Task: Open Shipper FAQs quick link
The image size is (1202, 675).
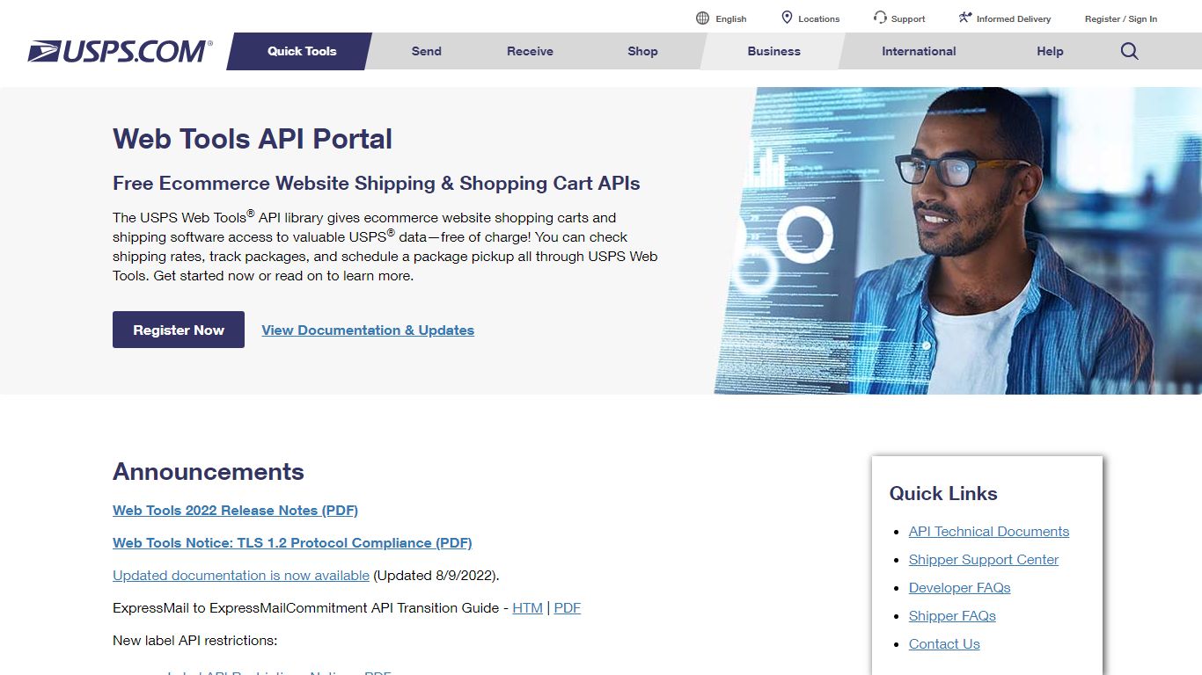Action: coord(952,615)
